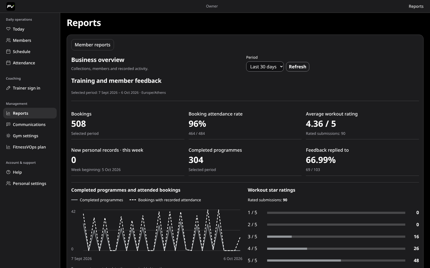Click the Completed programmes legend entry
This screenshot has width=430, height=268.
pos(97,200)
